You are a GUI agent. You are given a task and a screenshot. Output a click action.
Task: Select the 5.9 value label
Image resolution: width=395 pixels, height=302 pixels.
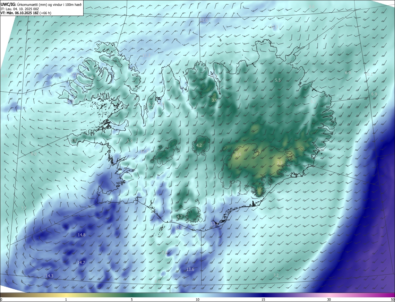point(130,141)
